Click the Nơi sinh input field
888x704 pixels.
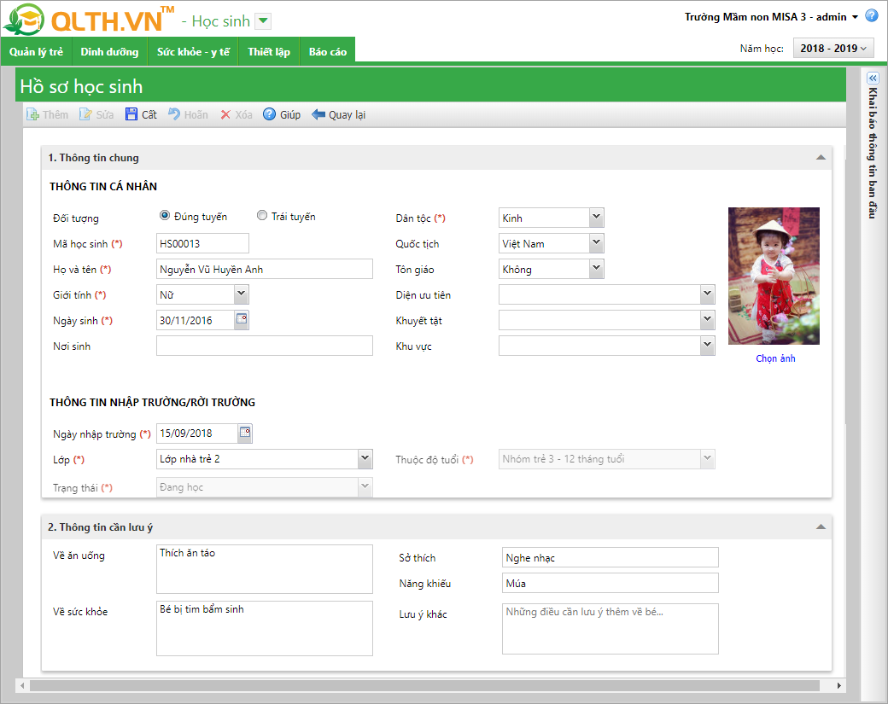click(x=265, y=346)
